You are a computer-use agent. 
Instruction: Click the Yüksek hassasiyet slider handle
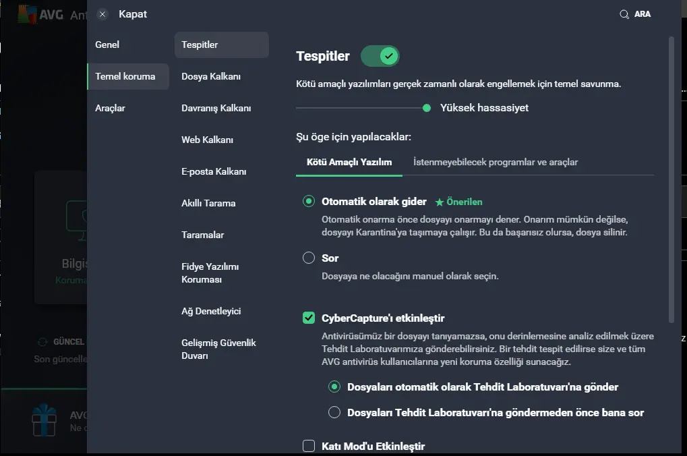click(x=426, y=108)
